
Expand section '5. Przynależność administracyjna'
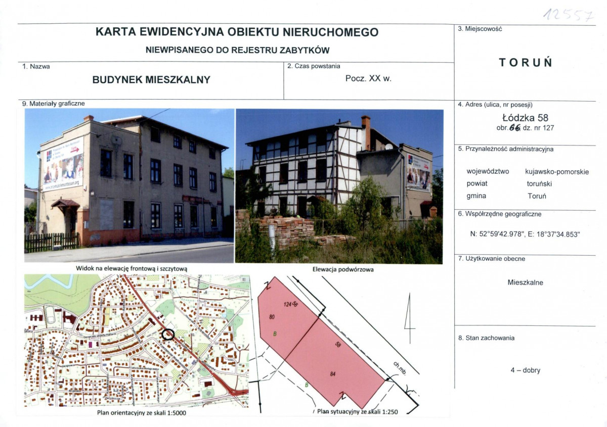506,149
